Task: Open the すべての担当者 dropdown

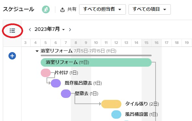Action: pos(103,9)
